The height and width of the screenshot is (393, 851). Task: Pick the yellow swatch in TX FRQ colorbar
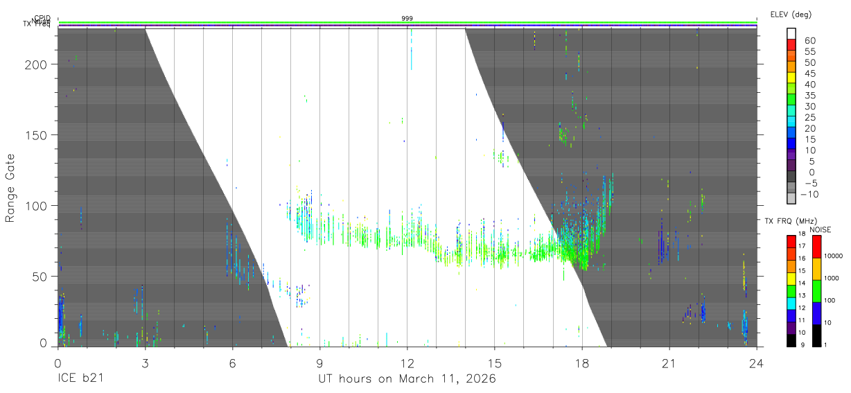coord(791,280)
